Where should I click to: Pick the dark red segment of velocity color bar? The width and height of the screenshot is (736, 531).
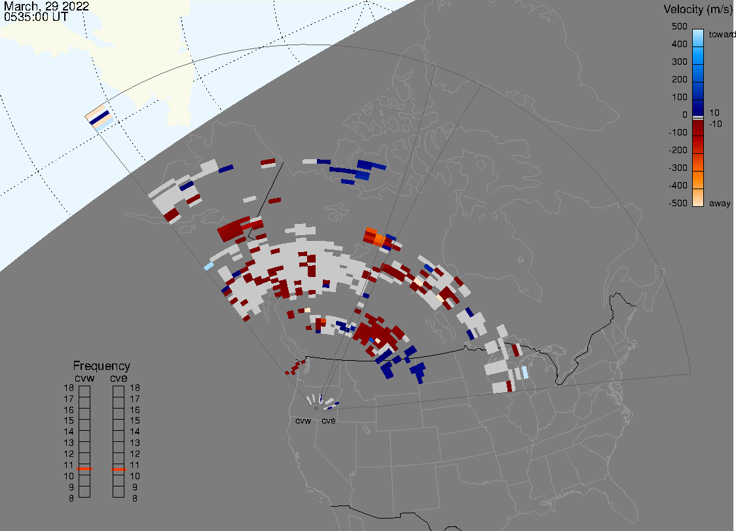point(698,128)
